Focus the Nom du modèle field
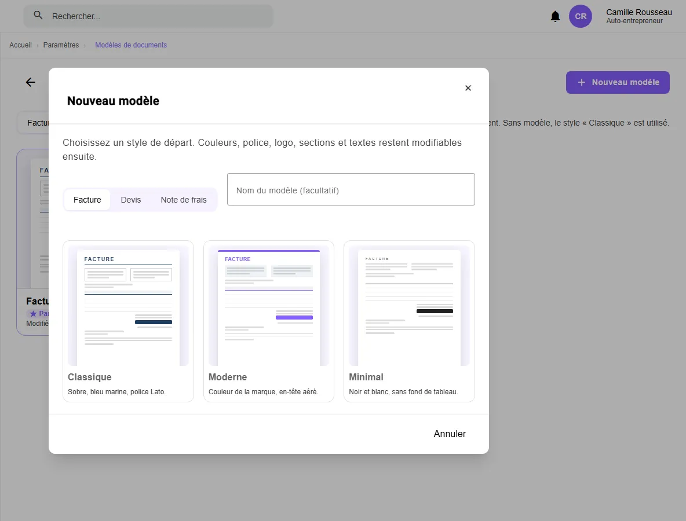 [x=351, y=189]
